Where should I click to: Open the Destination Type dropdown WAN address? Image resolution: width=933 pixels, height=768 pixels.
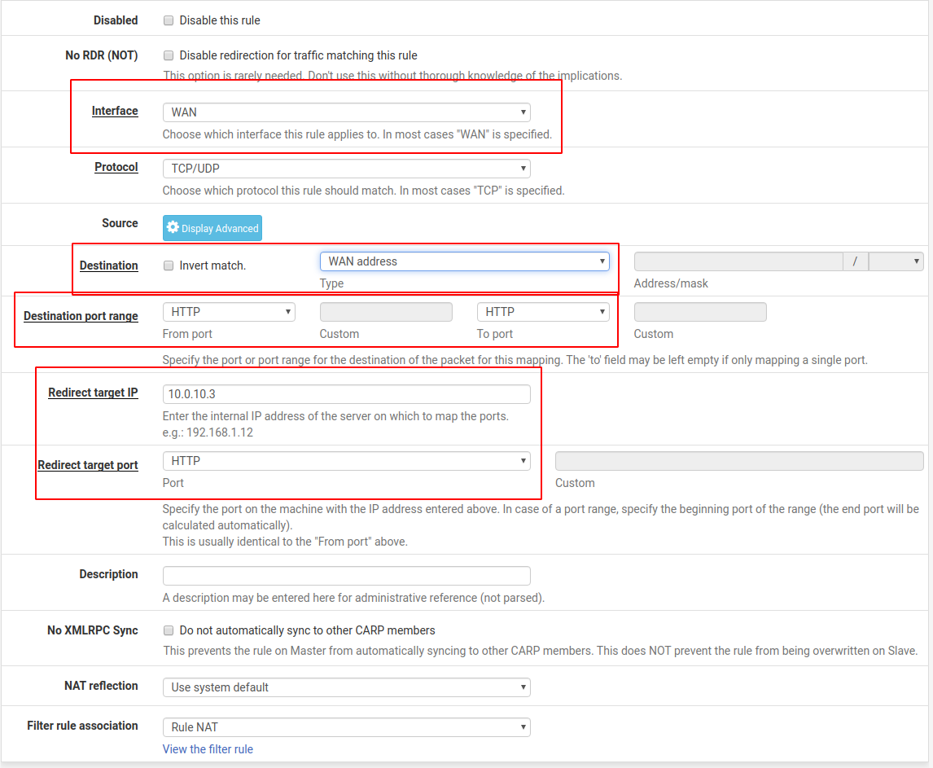(465, 261)
